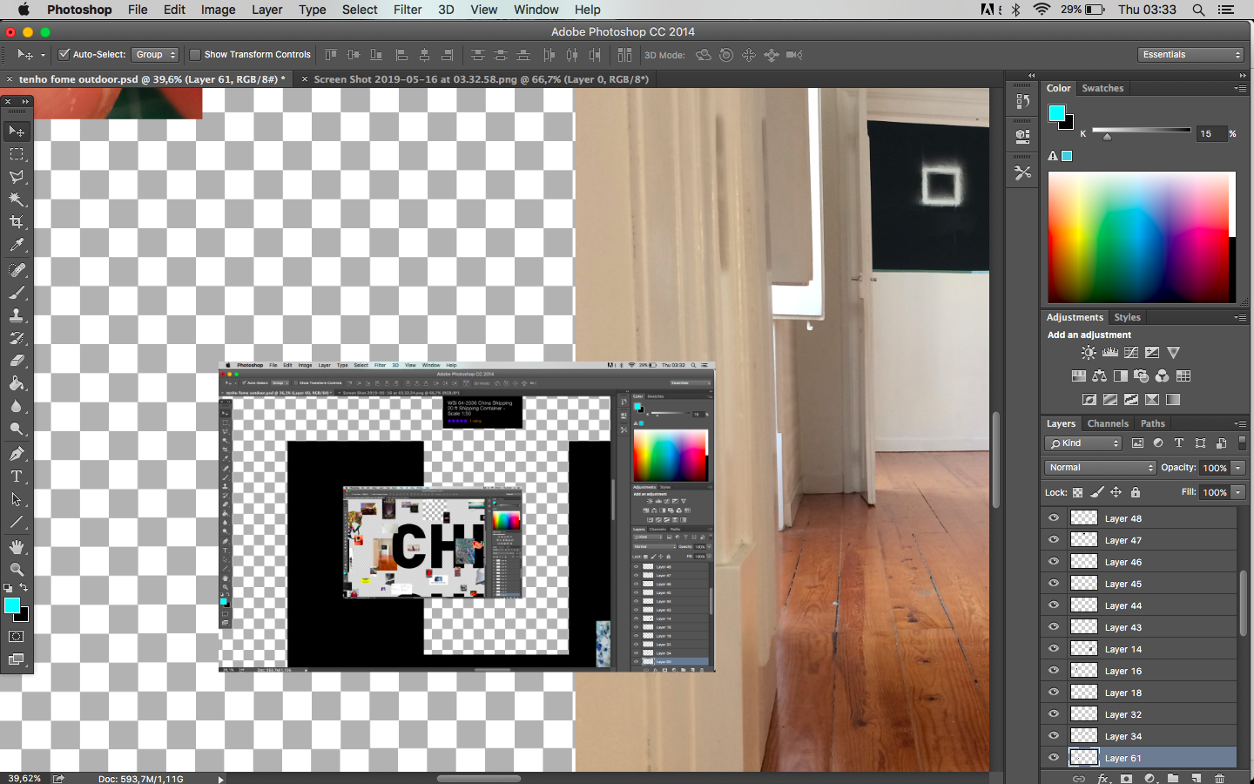Open the Filter menu
This screenshot has height=784, width=1254.
(407, 10)
